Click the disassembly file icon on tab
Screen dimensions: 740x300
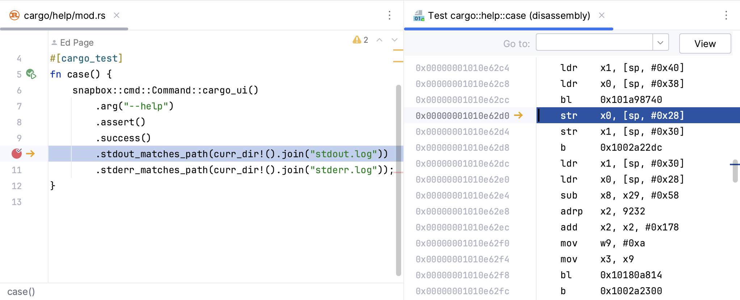coord(419,16)
